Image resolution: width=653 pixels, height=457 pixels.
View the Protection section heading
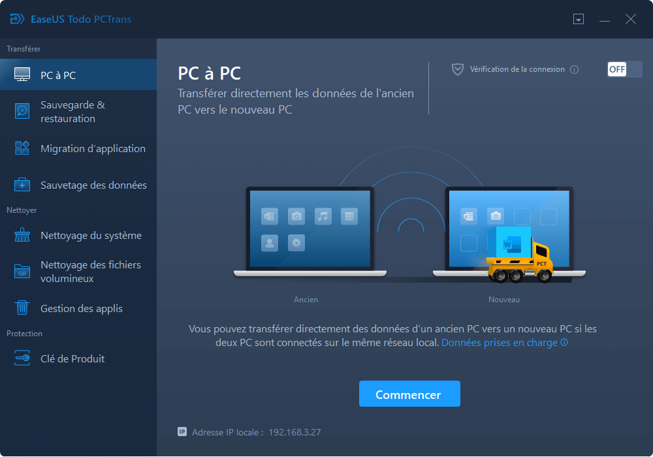24,333
